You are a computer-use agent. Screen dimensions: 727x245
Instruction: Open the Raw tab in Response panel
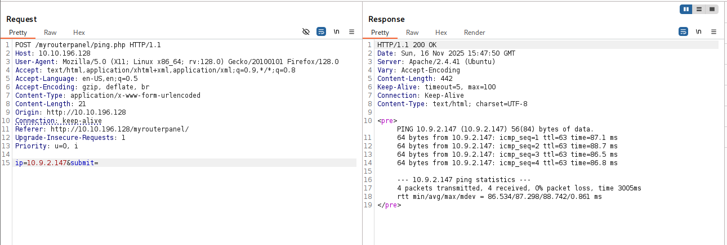pyautogui.click(x=412, y=33)
